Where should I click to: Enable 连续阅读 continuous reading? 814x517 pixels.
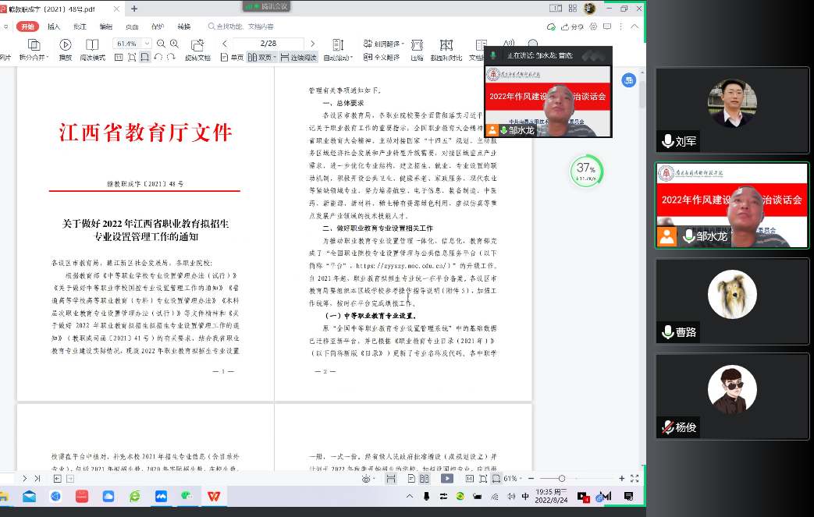[299, 58]
